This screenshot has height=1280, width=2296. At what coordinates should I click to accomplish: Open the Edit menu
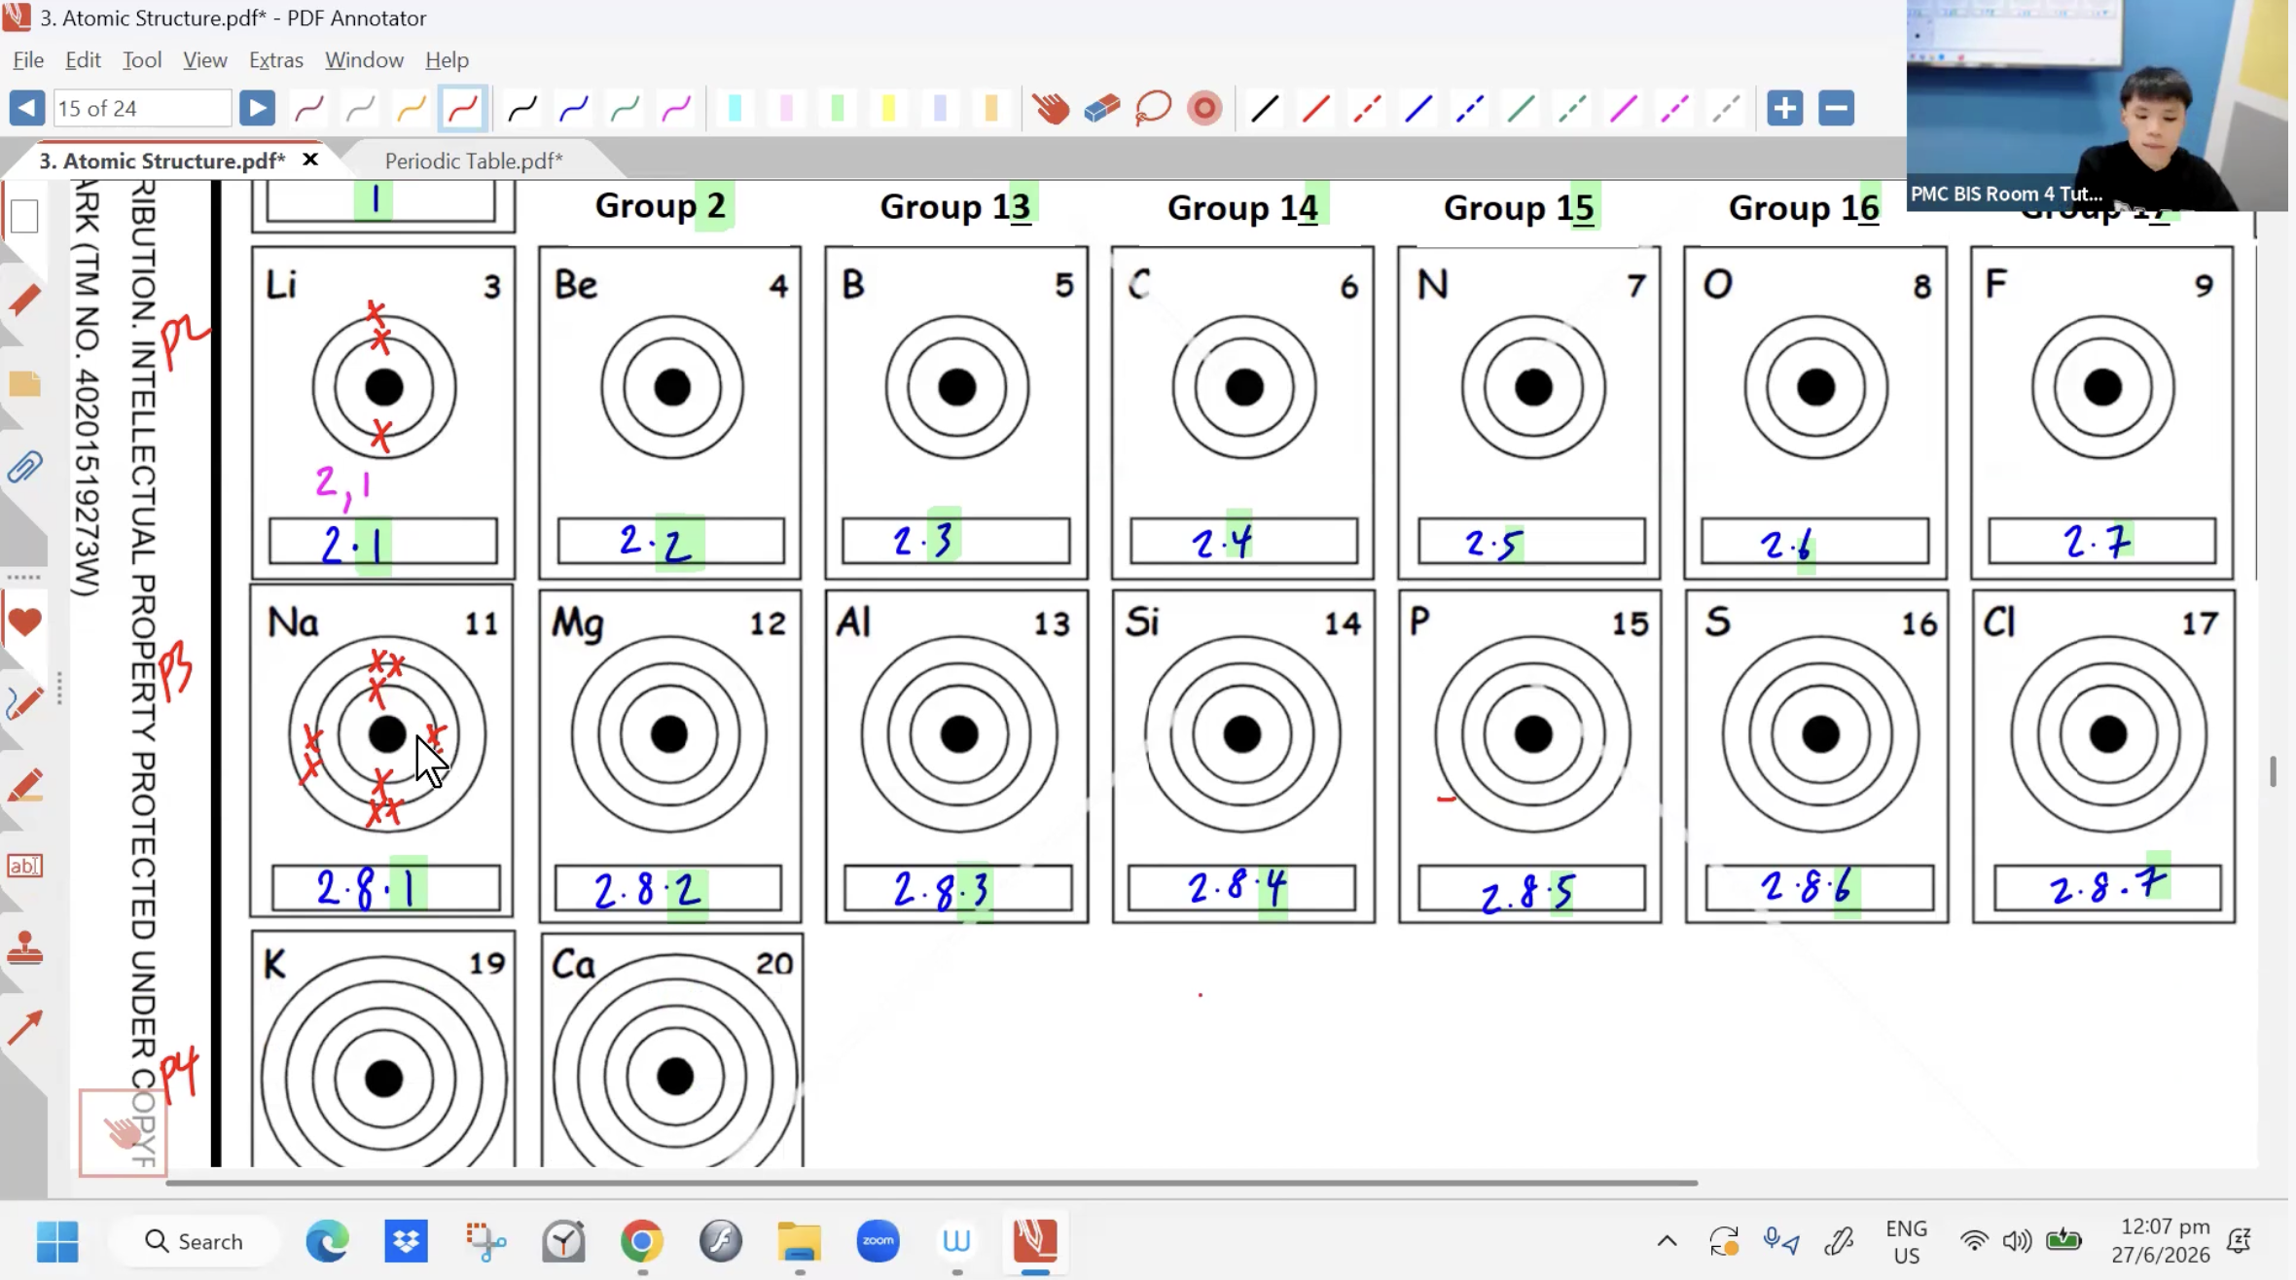(83, 60)
